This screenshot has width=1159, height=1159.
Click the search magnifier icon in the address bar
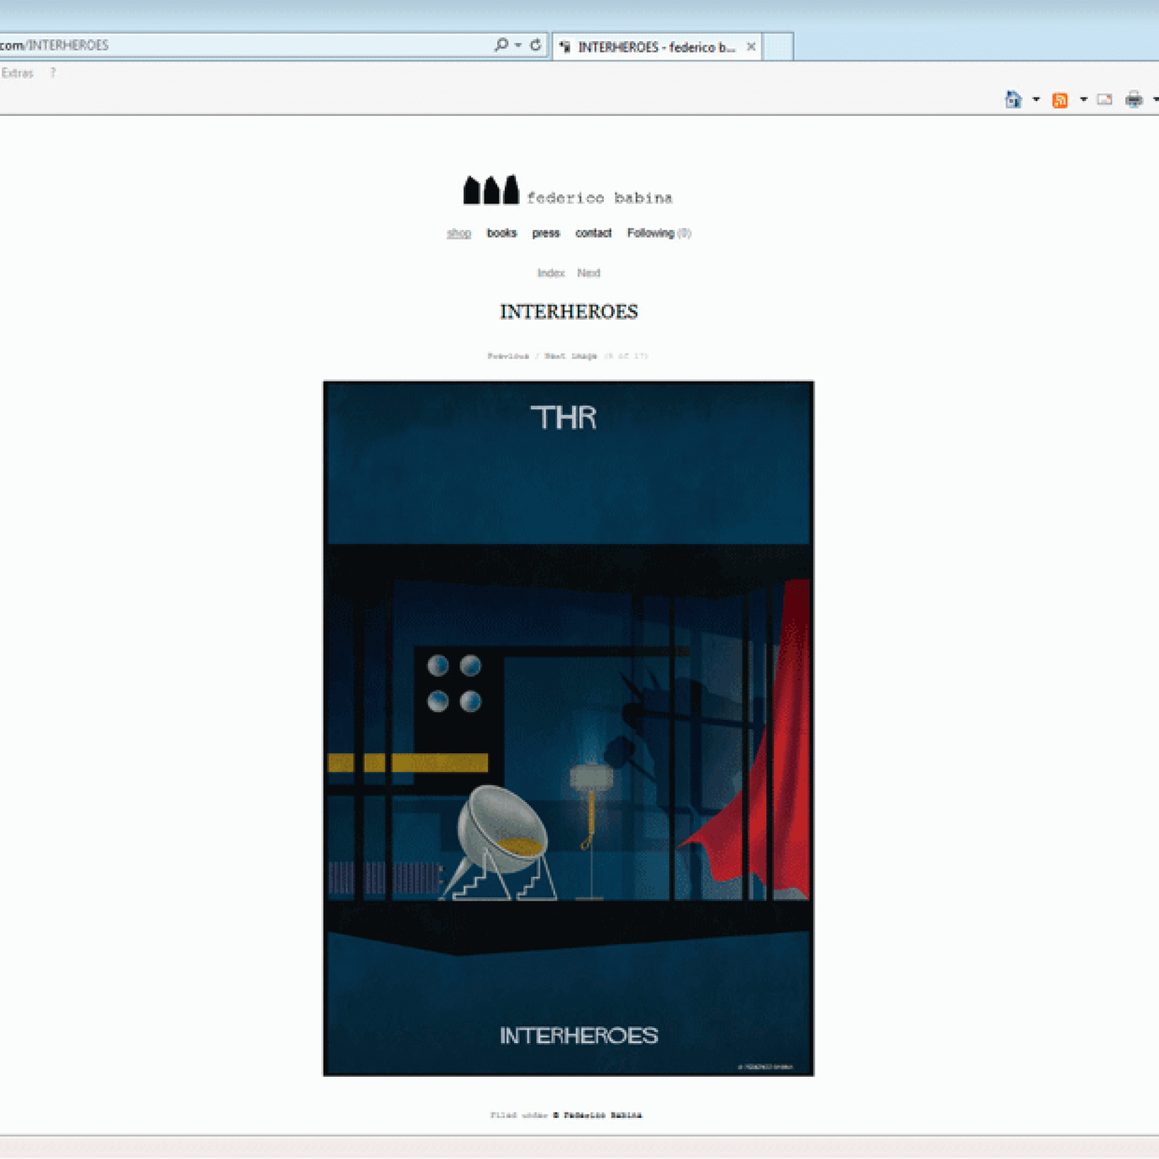click(x=501, y=45)
